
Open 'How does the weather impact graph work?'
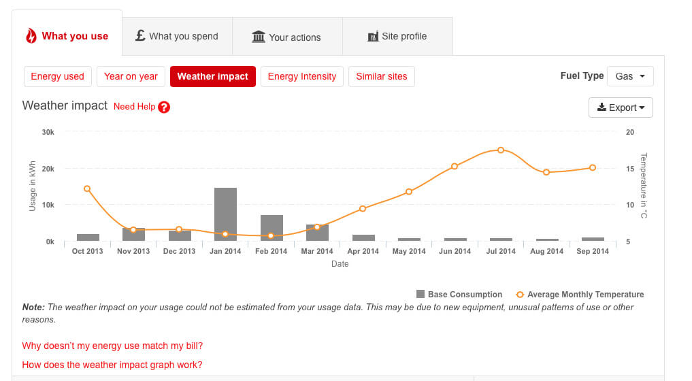coord(112,365)
